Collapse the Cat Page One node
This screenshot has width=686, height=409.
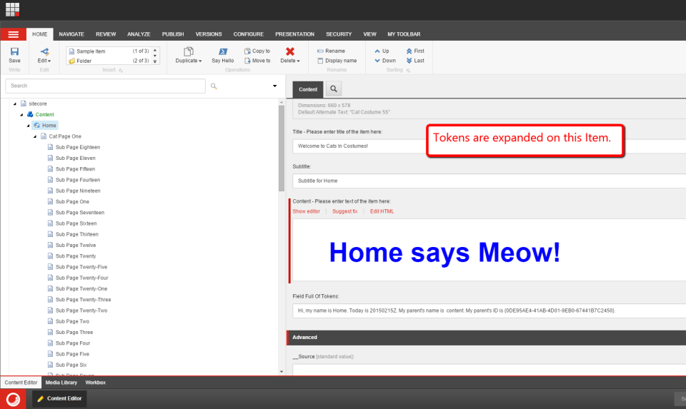(x=35, y=136)
